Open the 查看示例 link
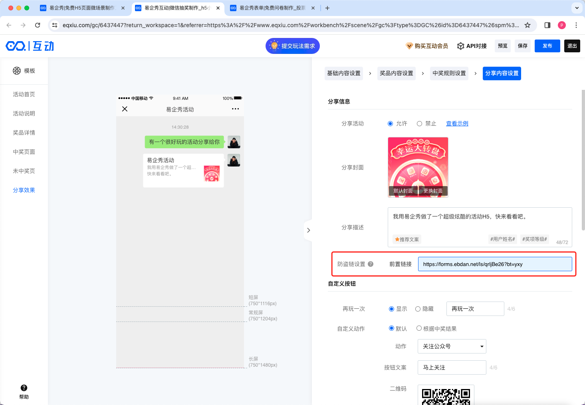 457,124
